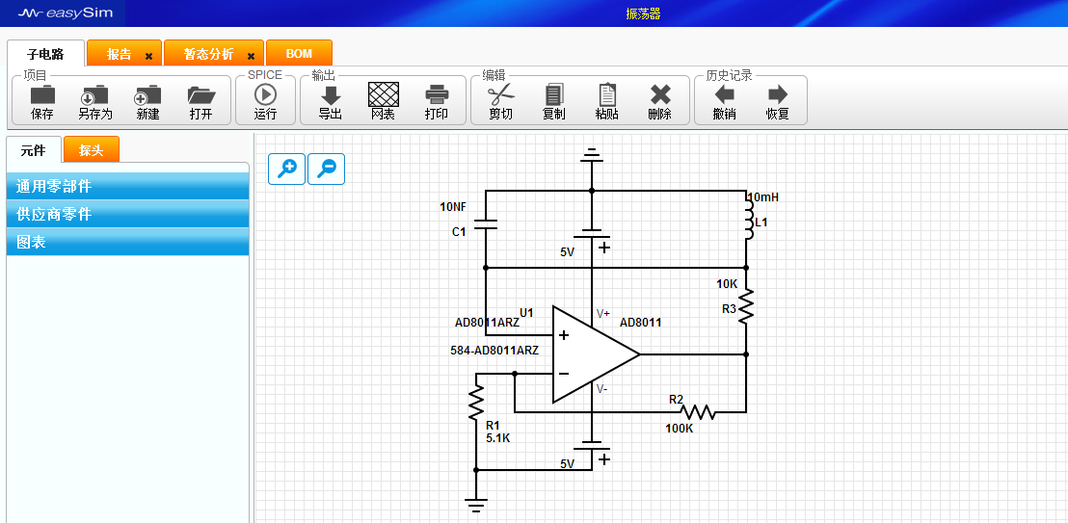This screenshot has width=1068, height=523.
Task: Expand the 通用零部件 section
Action: pyautogui.click(x=127, y=186)
